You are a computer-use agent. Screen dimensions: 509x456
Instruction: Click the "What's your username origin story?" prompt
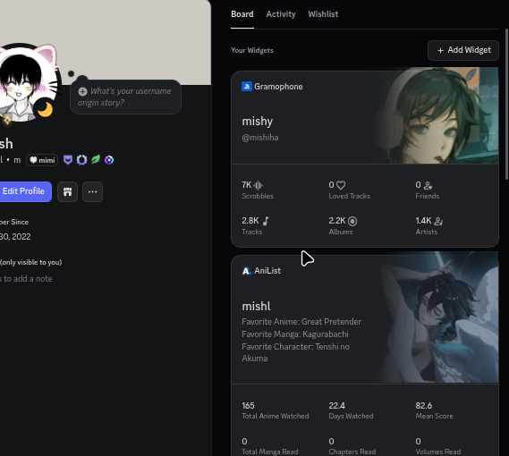click(x=124, y=97)
